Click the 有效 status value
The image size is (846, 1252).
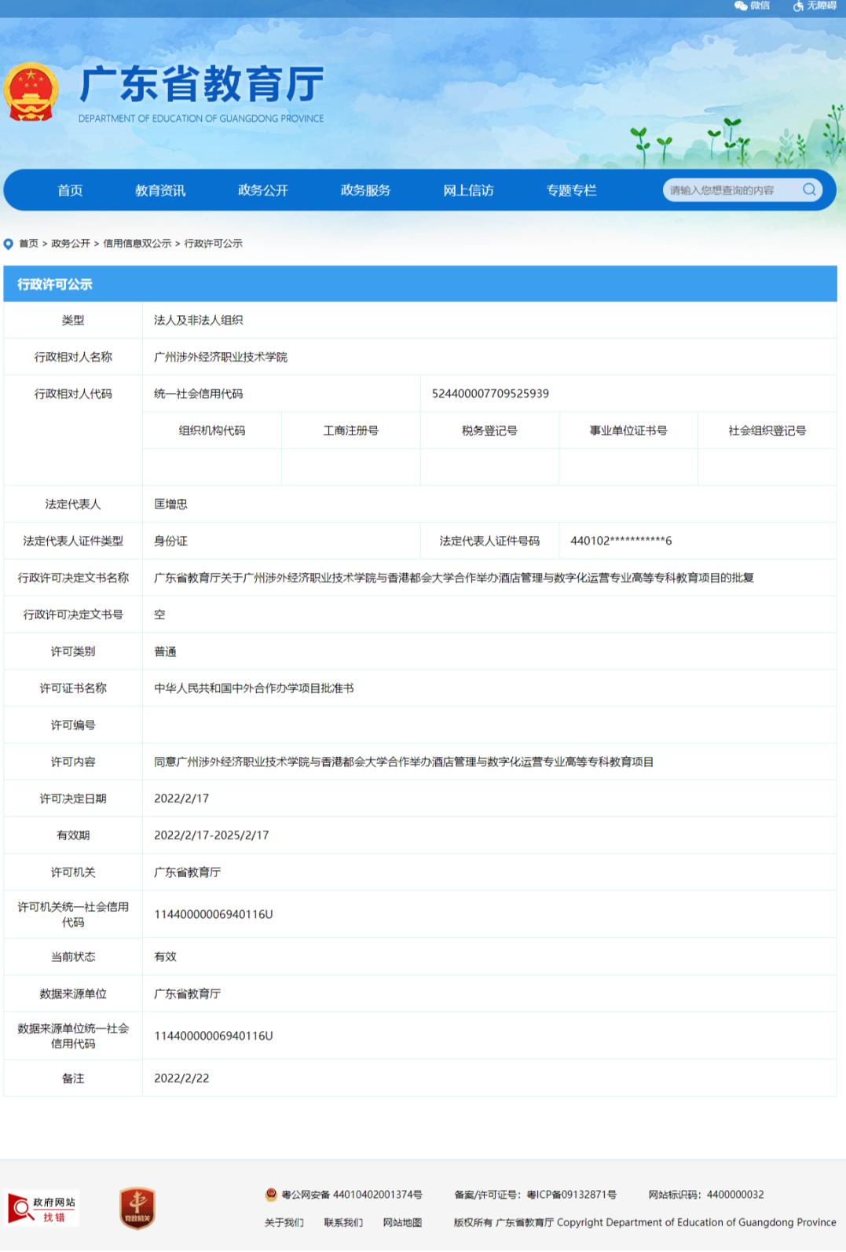coord(165,956)
